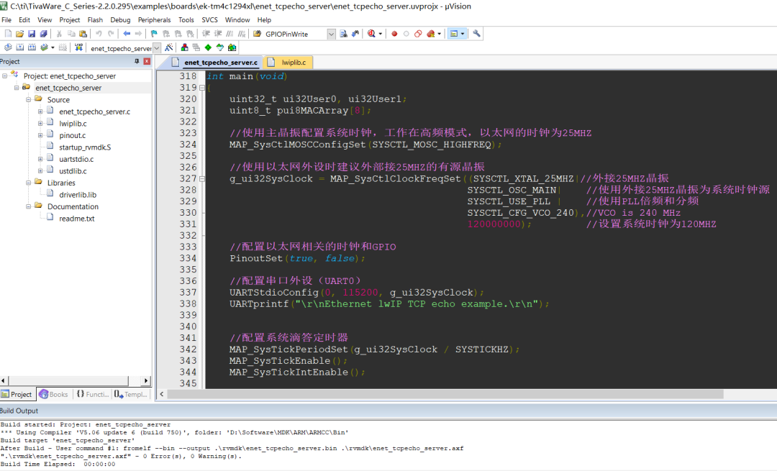The width and height of the screenshot is (777, 471).
Task: Collapse code fold at line 327
Action: (202, 179)
